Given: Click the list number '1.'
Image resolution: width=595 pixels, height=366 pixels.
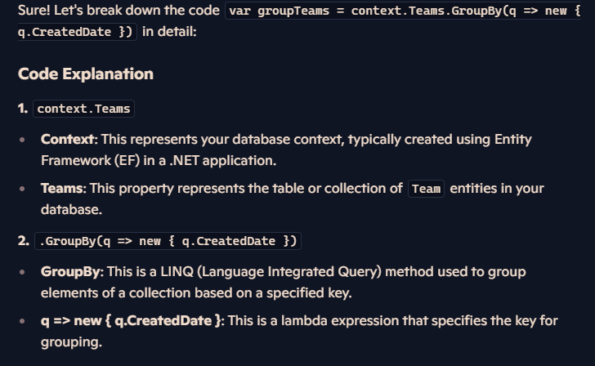Looking at the screenshot, I should (x=23, y=109).
